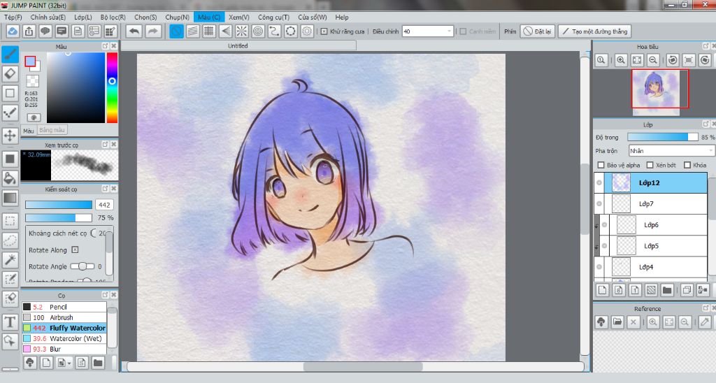Open brush options dropdown in Cọ panel
The height and width of the screenshot is (383, 716).
(64, 363)
